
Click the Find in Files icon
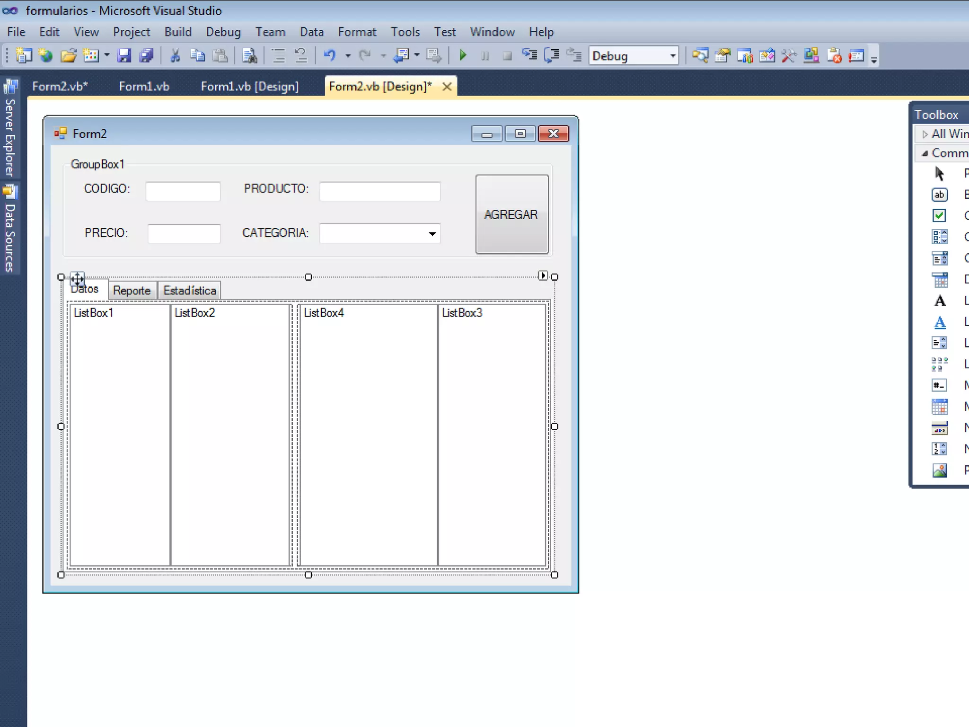pyautogui.click(x=250, y=56)
